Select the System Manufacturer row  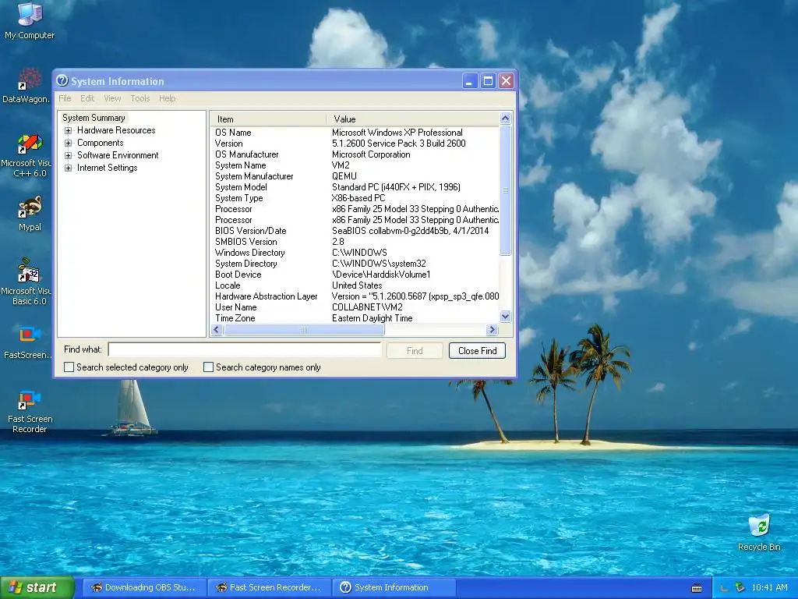click(355, 176)
